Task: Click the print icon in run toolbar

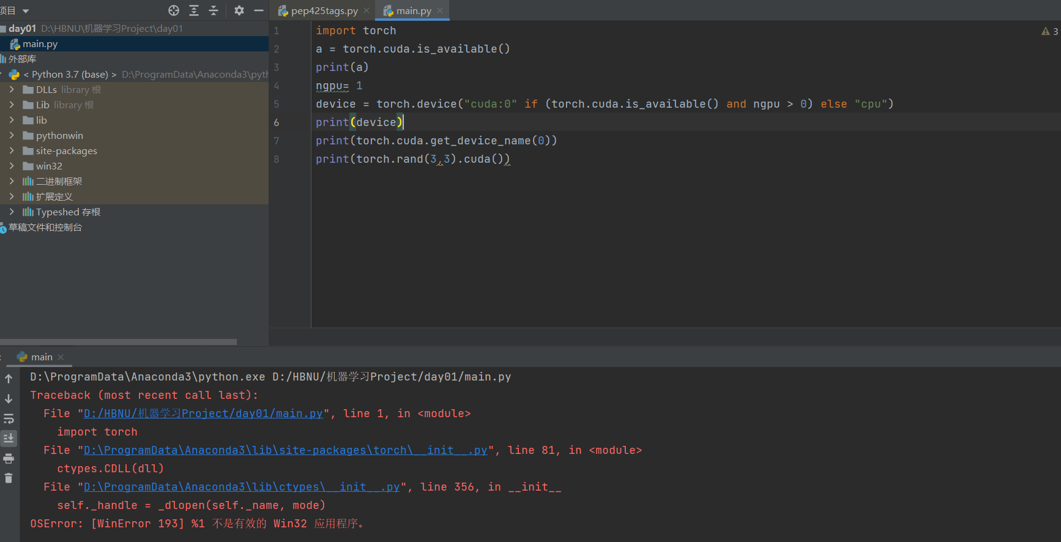Action: coord(9,459)
